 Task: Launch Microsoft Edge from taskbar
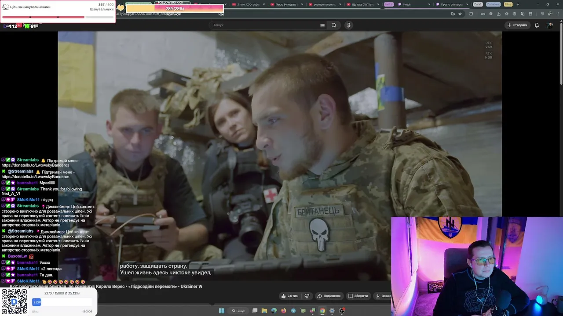pyautogui.click(x=274, y=311)
